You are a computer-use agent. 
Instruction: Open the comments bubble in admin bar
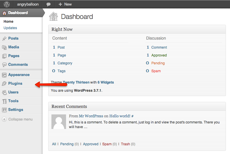(x=49, y=4)
